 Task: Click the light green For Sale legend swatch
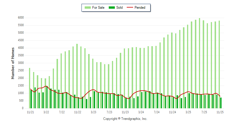tap(88, 8)
